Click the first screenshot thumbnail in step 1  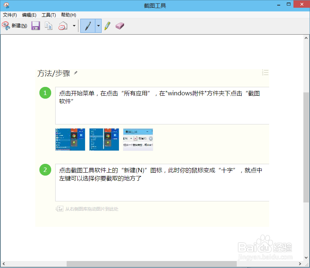(x=70, y=140)
